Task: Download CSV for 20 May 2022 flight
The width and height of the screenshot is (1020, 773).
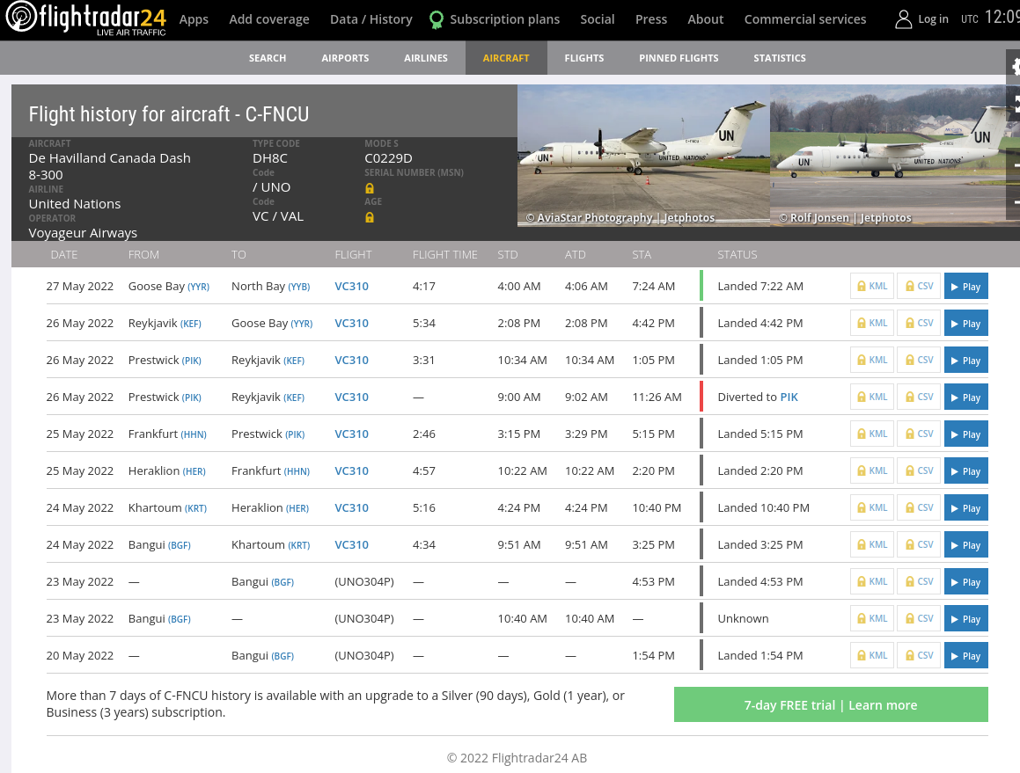Action: pyautogui.click(x=919, y=656)
